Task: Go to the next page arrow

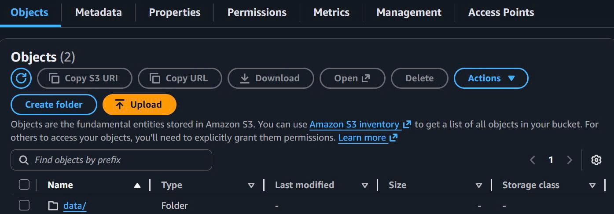Action: [x=570, y=160]
